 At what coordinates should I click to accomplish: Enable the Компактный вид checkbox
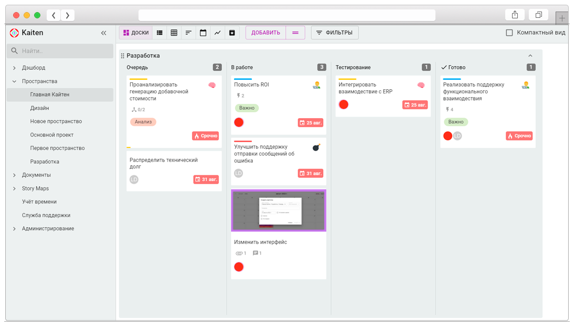tap(509, 33)
